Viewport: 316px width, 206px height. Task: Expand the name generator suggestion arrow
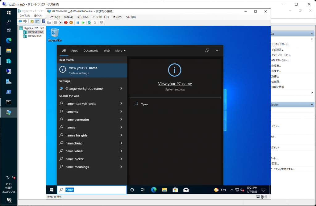tap(121, 120)
